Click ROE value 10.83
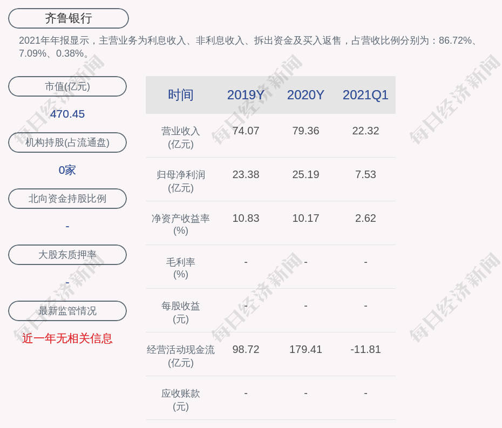 (246, 219)
